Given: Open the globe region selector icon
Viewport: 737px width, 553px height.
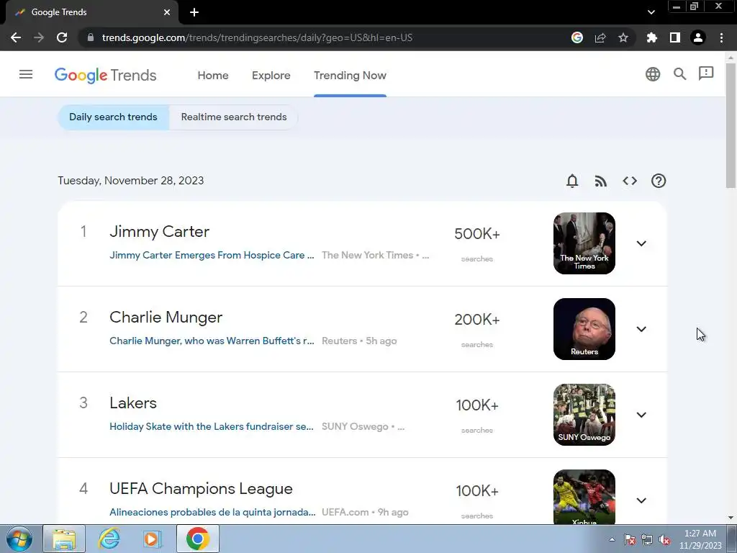Looking at the screenshot, I should coord(653,74).
